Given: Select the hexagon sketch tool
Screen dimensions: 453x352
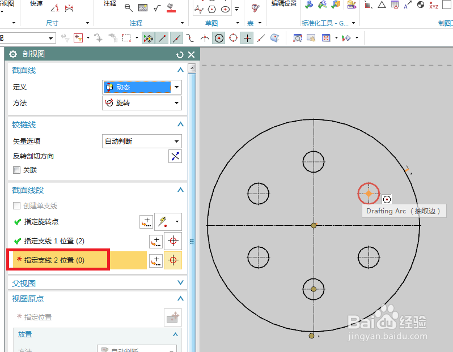Looking at the screenshot, I should [212, 10].
